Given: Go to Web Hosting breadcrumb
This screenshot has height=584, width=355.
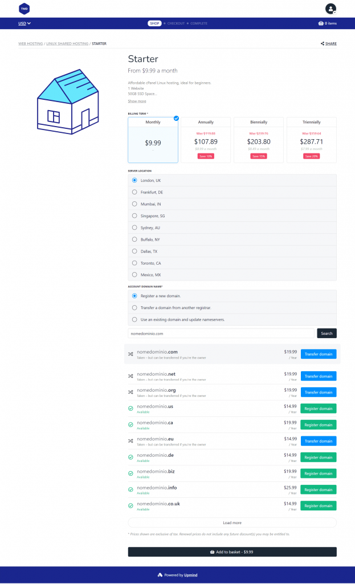Looking at the screenshot, I should [30, 43].
